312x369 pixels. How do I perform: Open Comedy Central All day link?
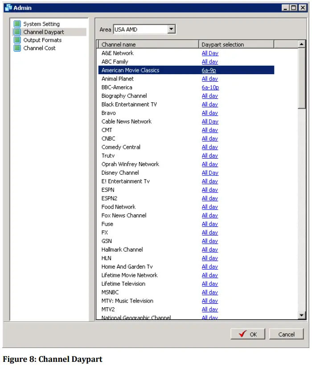coord(209,147)
